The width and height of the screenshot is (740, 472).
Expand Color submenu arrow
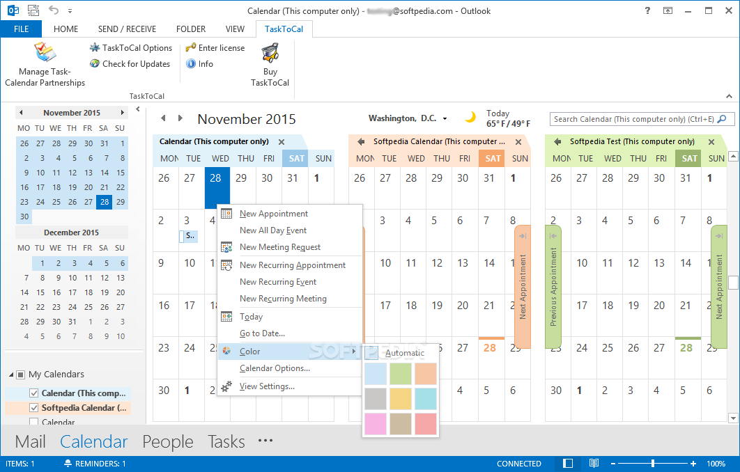[x=353, y=351]
